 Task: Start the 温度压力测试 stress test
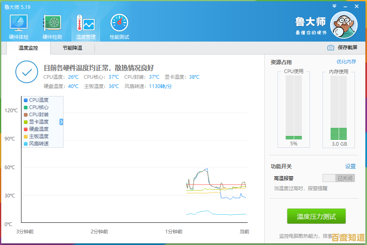[x=316, y=216]
